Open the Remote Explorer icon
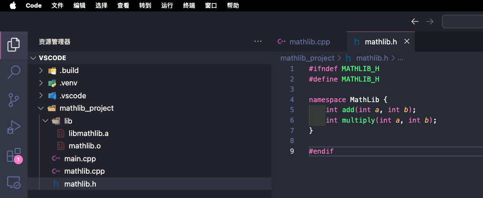The height and width of the screenshot is (198, 483). (13, 182)
